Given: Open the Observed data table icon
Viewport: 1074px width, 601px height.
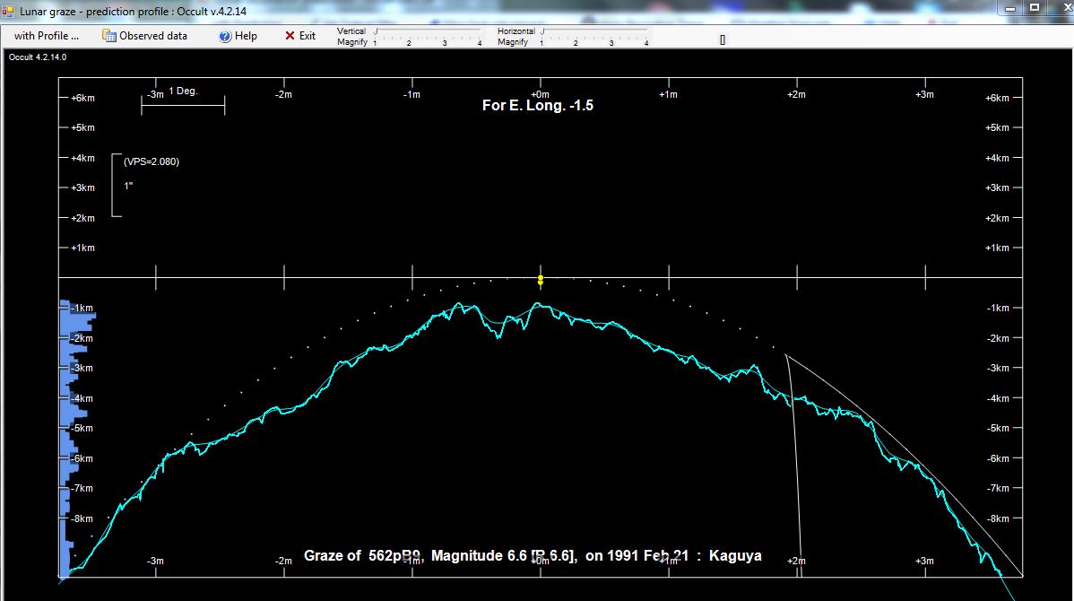Looking at the screenshot, I should [109, 36].
